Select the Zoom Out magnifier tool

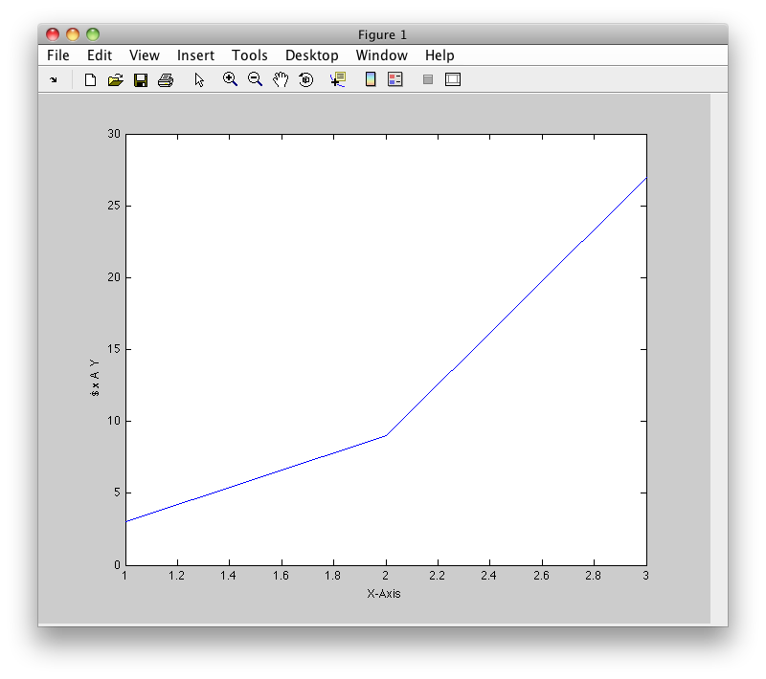[255, 79]
